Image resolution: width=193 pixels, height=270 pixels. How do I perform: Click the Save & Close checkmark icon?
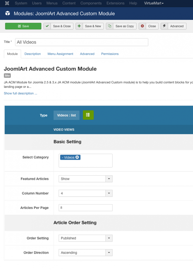(x=47, y=26)
